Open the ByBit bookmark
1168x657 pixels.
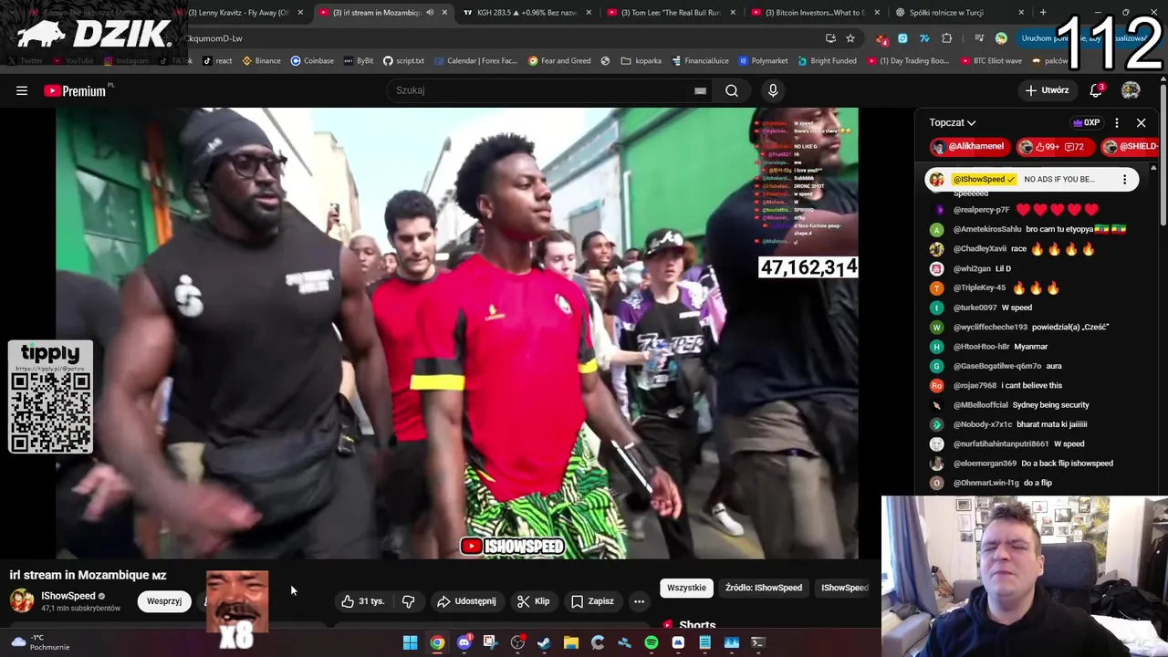(359, 61)
